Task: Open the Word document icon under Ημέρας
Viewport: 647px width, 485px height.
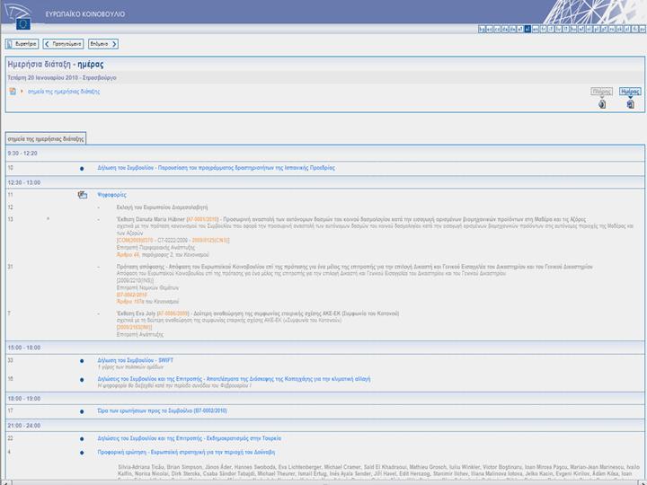Action: tap(631, 104)
